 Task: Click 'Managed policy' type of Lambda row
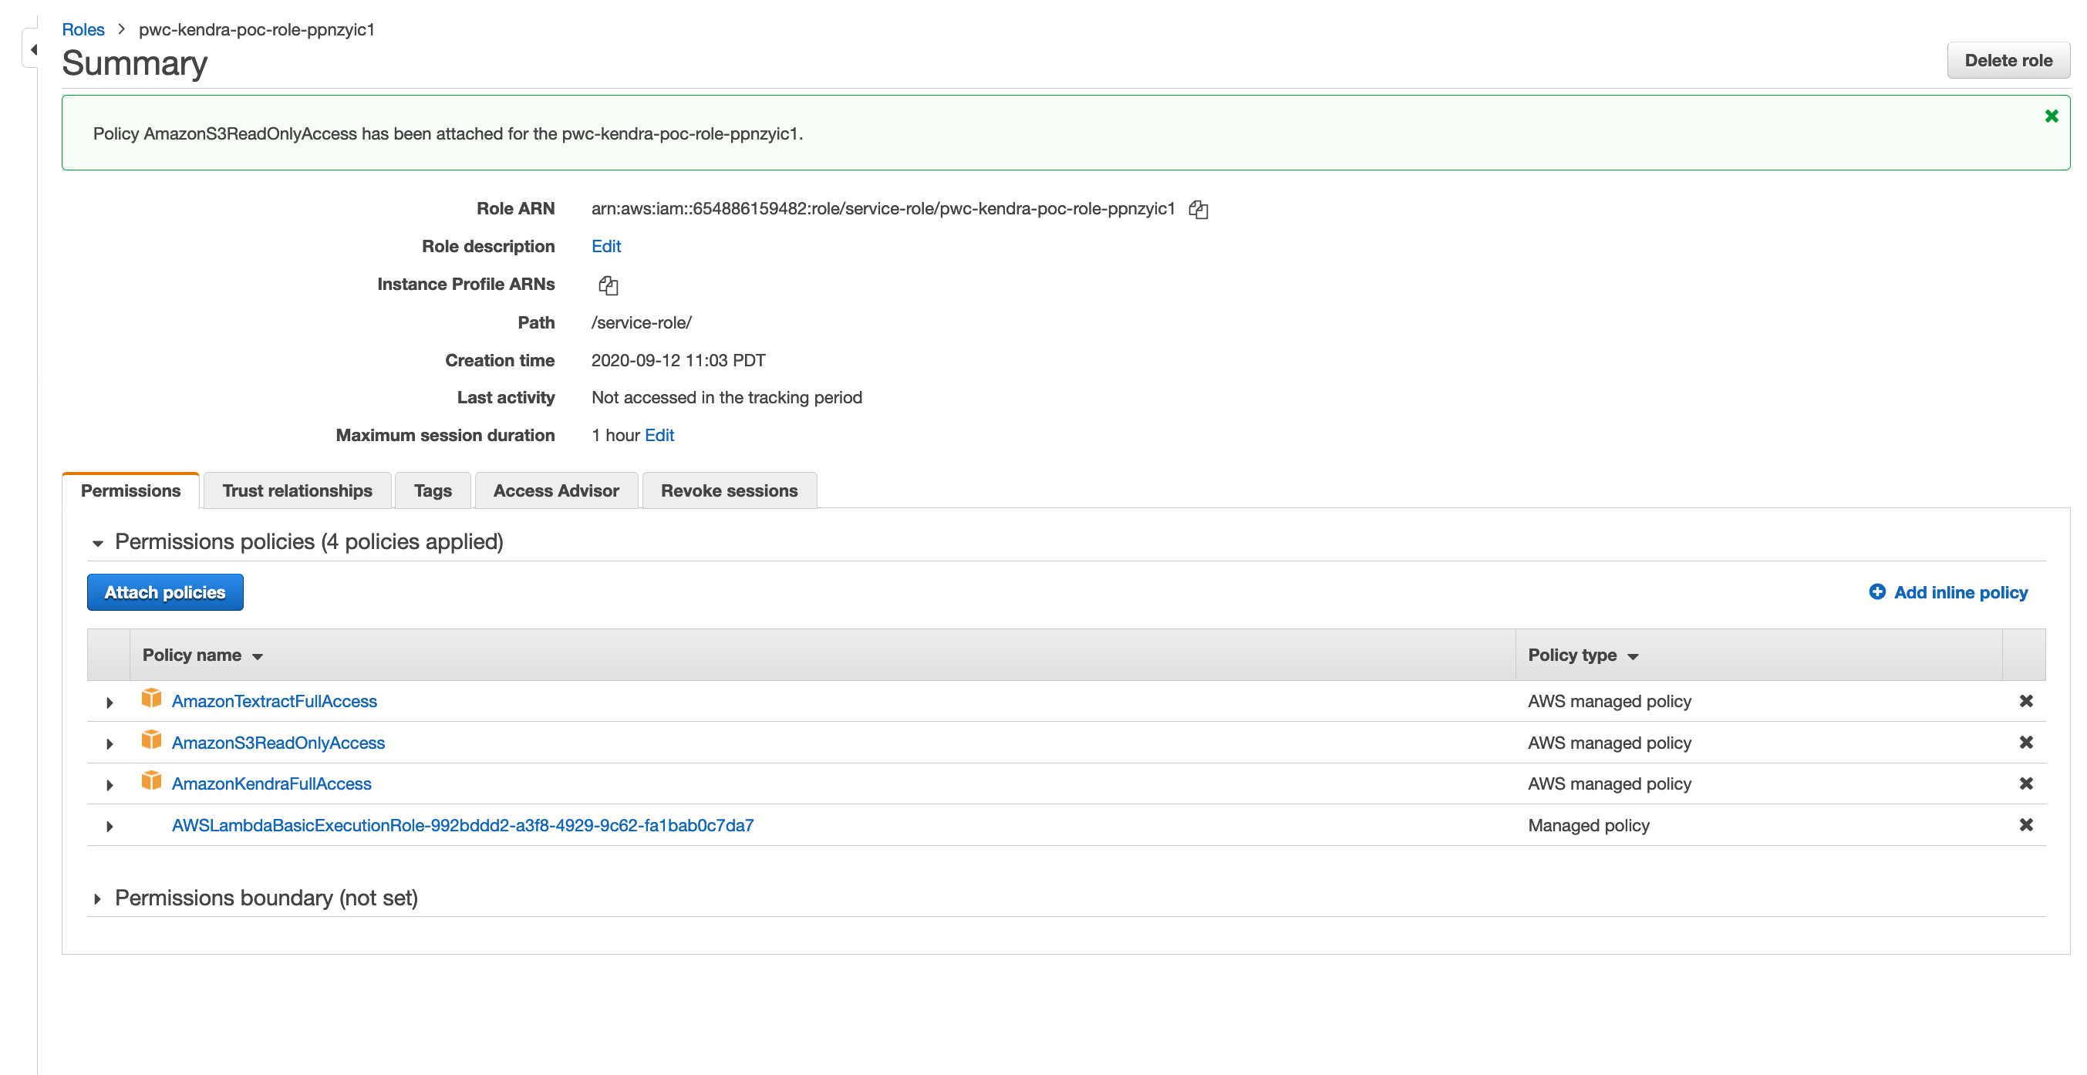click(x=1588, y=825)
